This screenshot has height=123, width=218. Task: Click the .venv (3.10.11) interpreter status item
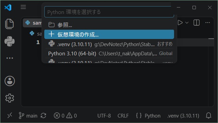[x=183, y=116]
